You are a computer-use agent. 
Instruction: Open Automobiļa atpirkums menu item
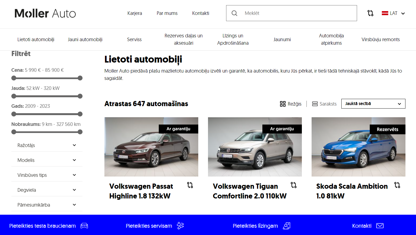[331, 39]
